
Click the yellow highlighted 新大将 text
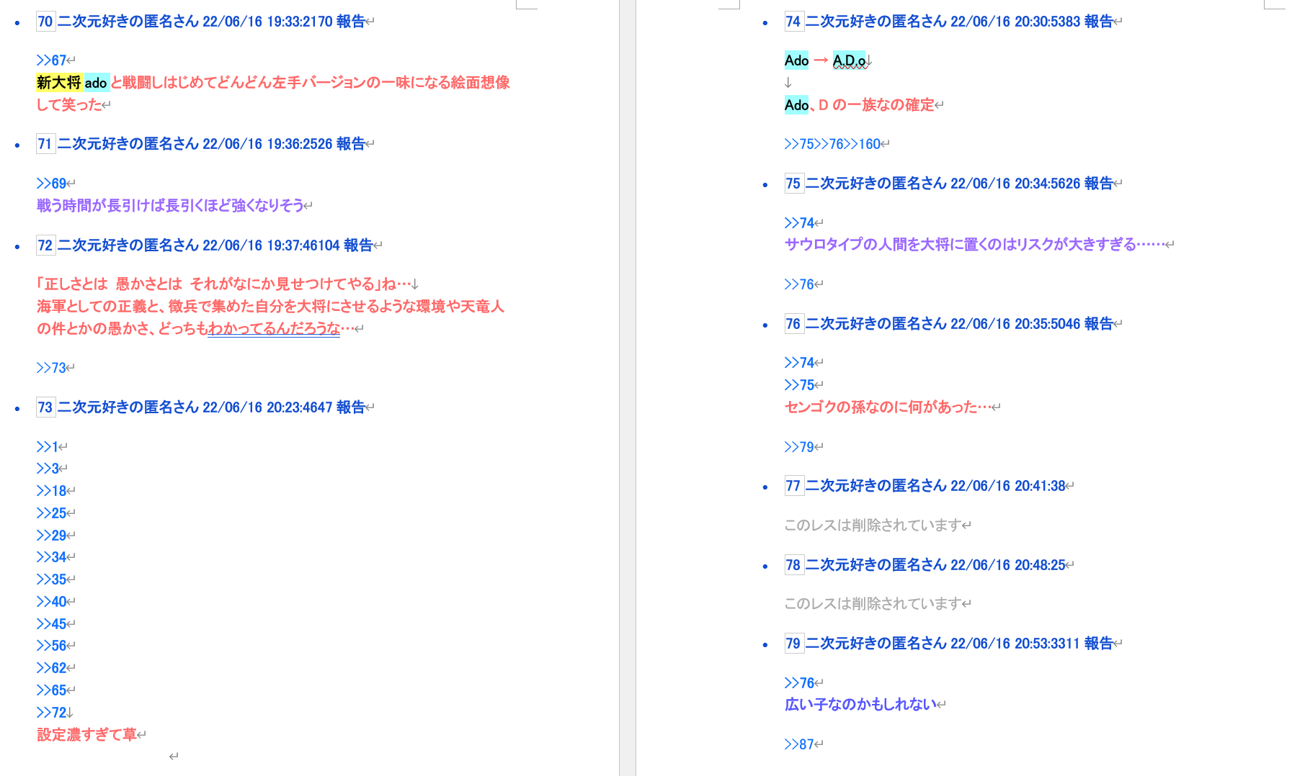click(x=59, y=83)
